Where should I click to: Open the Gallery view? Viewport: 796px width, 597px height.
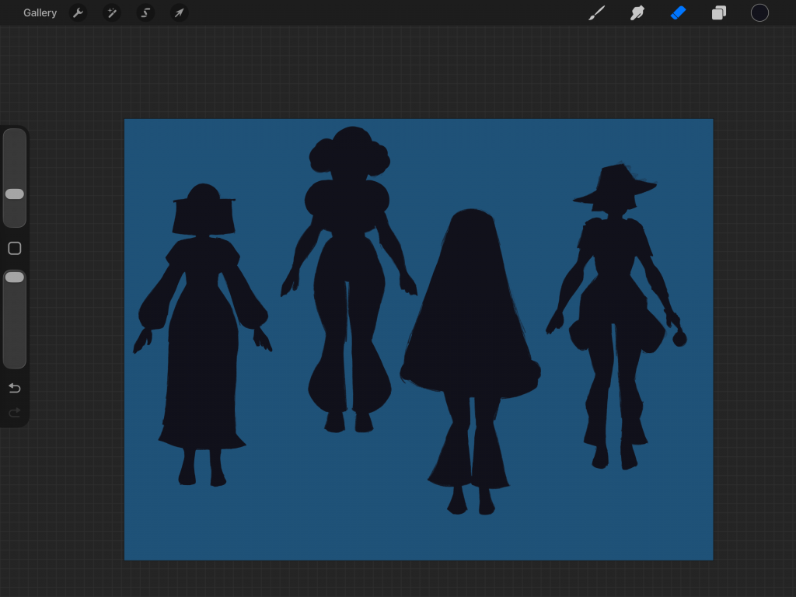click(x=40, y=12)
